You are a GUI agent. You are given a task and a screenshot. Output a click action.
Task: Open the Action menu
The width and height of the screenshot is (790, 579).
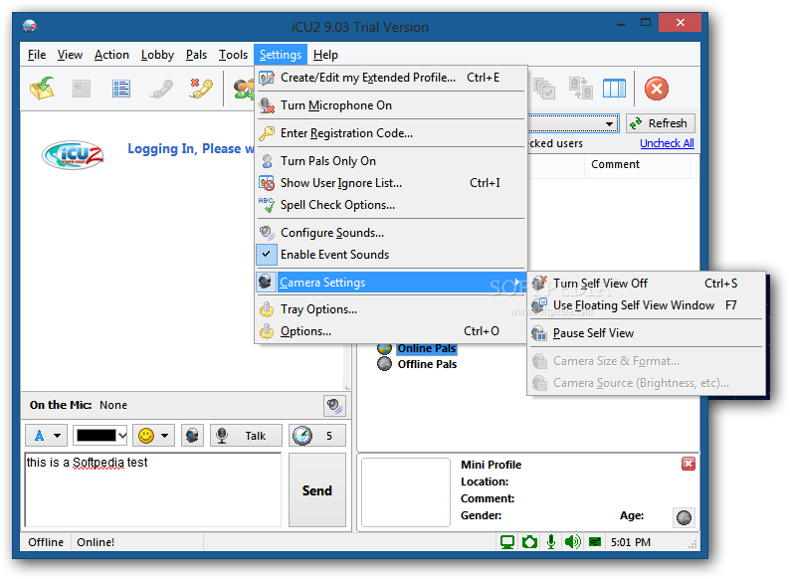[x=111, y=55]
